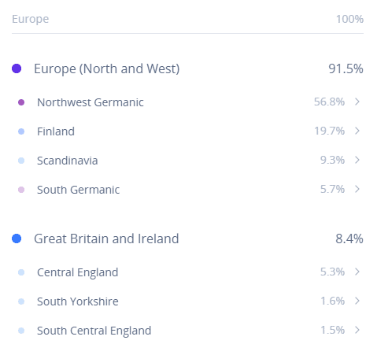Click the Great Britain and Ireland blue dot
The image size is (377, 355).
pyautogui.click(x=17, y=239)
